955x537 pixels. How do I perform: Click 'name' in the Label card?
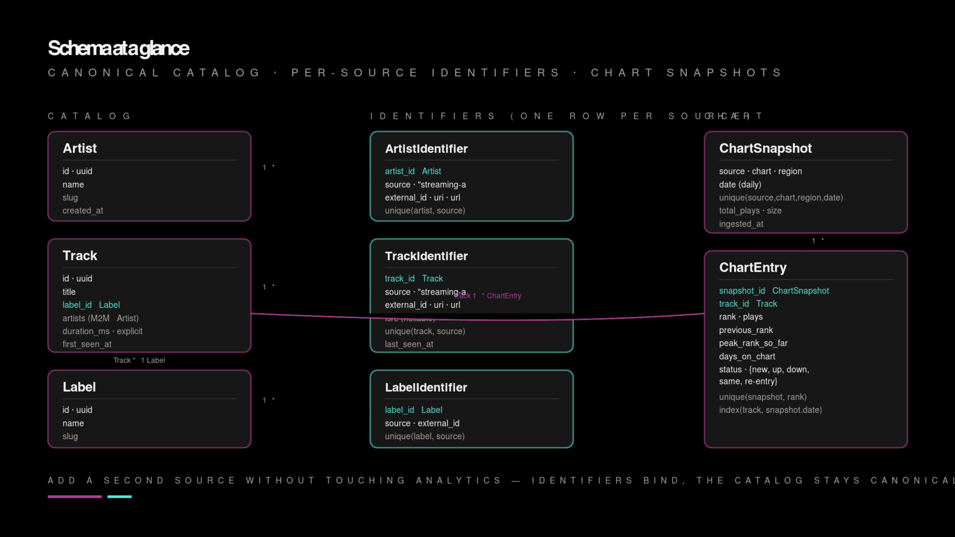point(73,423)
